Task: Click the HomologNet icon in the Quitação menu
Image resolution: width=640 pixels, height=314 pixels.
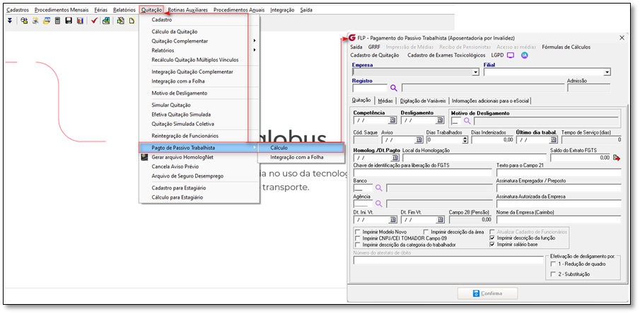Action: click(144, 157)
